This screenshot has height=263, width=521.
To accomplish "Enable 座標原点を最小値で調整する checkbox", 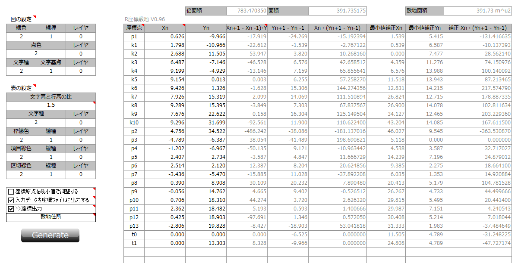I will click(11, 192).
